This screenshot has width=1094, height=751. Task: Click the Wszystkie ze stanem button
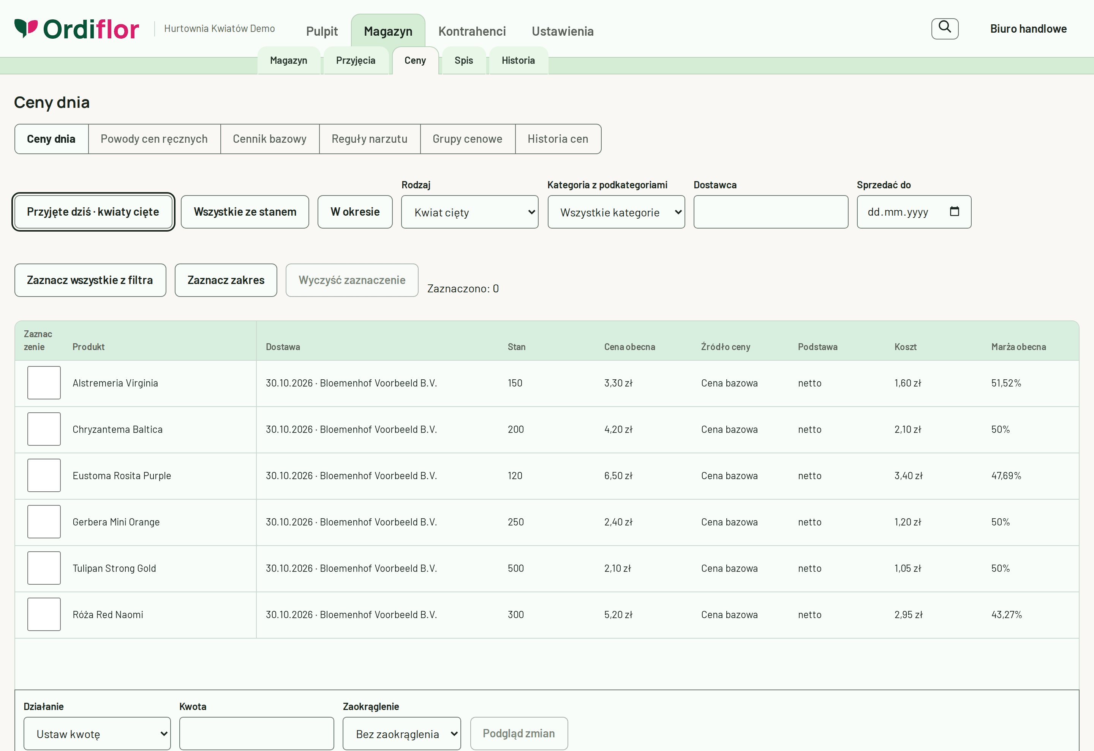click(x=245, y=212)
